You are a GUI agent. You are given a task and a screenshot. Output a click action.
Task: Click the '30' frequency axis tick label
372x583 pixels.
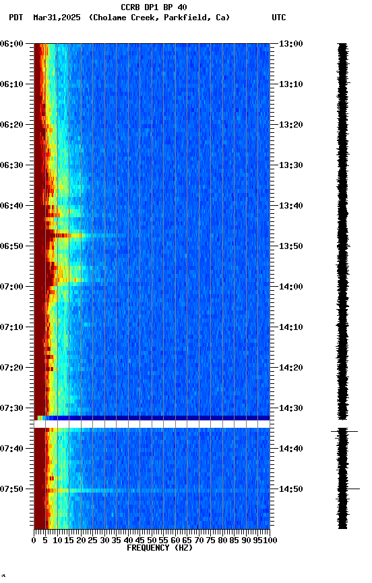click(104, 540)
